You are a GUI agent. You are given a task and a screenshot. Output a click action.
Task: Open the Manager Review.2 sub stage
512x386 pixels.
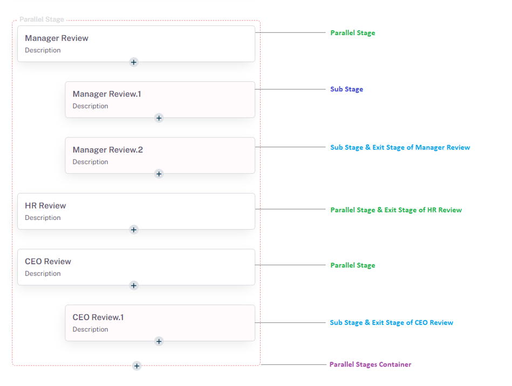click(160, 155)
